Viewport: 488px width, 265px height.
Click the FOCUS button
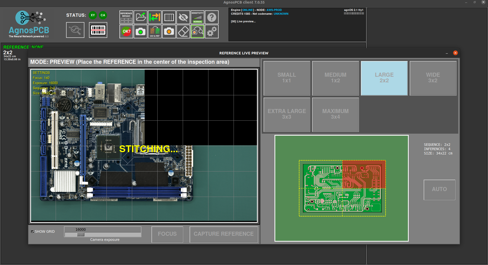click(167, 234)
